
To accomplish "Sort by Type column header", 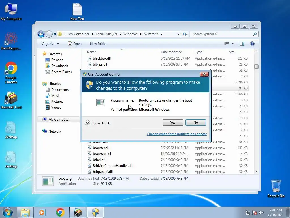I will 210,52.
